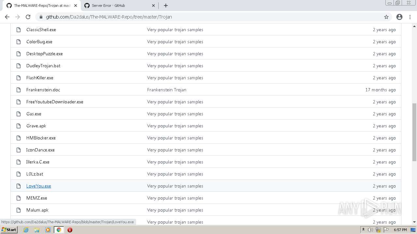
Task: Reload the current page
Action: pos(28,17)
